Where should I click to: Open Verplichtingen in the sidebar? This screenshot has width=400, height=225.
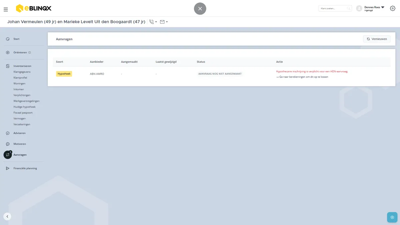pyautogui.click(x=22, y=95)
